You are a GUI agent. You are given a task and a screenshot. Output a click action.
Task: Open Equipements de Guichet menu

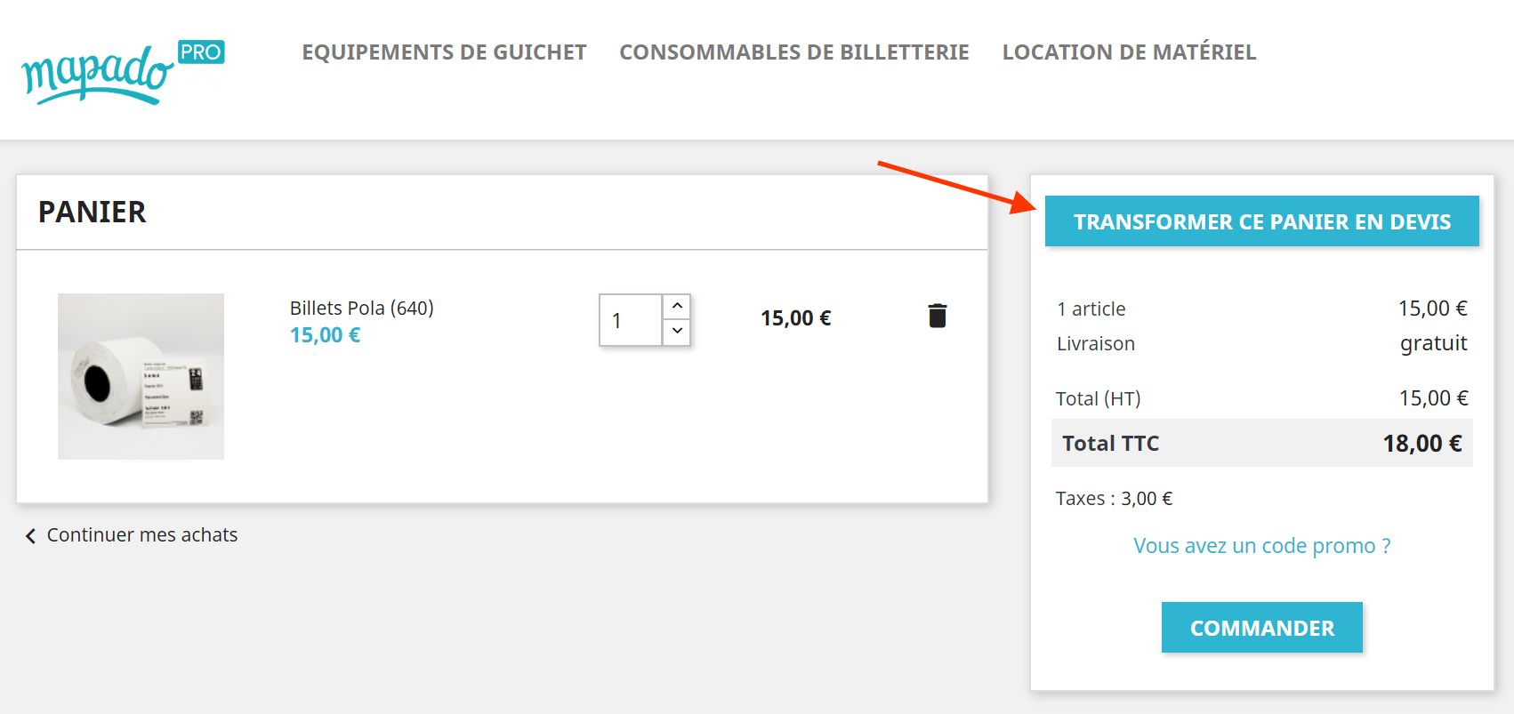tap(444, 52)
